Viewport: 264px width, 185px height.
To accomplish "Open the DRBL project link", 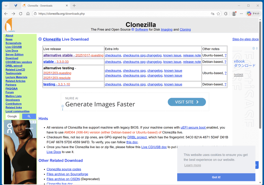I will pos(137,137).
